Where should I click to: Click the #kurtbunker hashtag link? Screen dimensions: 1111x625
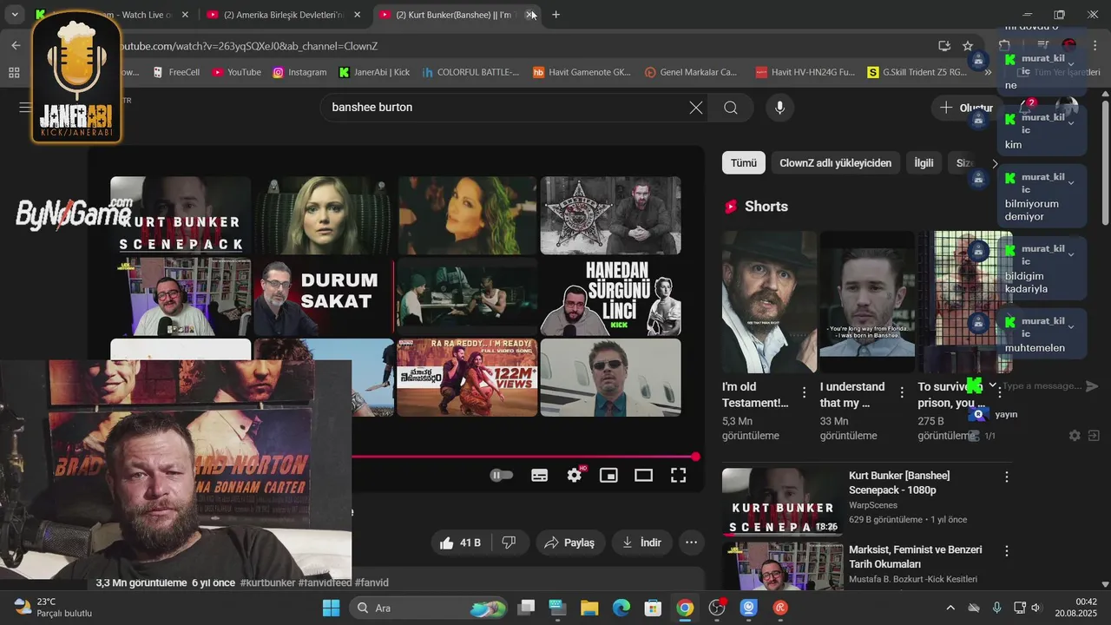267,582
